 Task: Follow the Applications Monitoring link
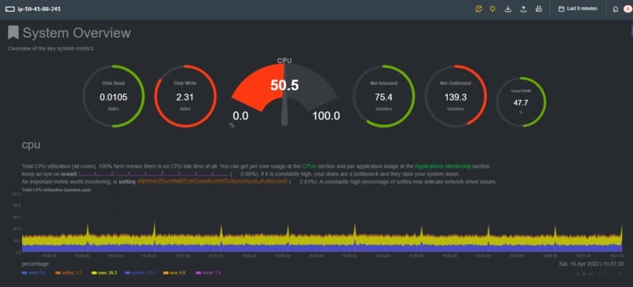pos(442,166)
